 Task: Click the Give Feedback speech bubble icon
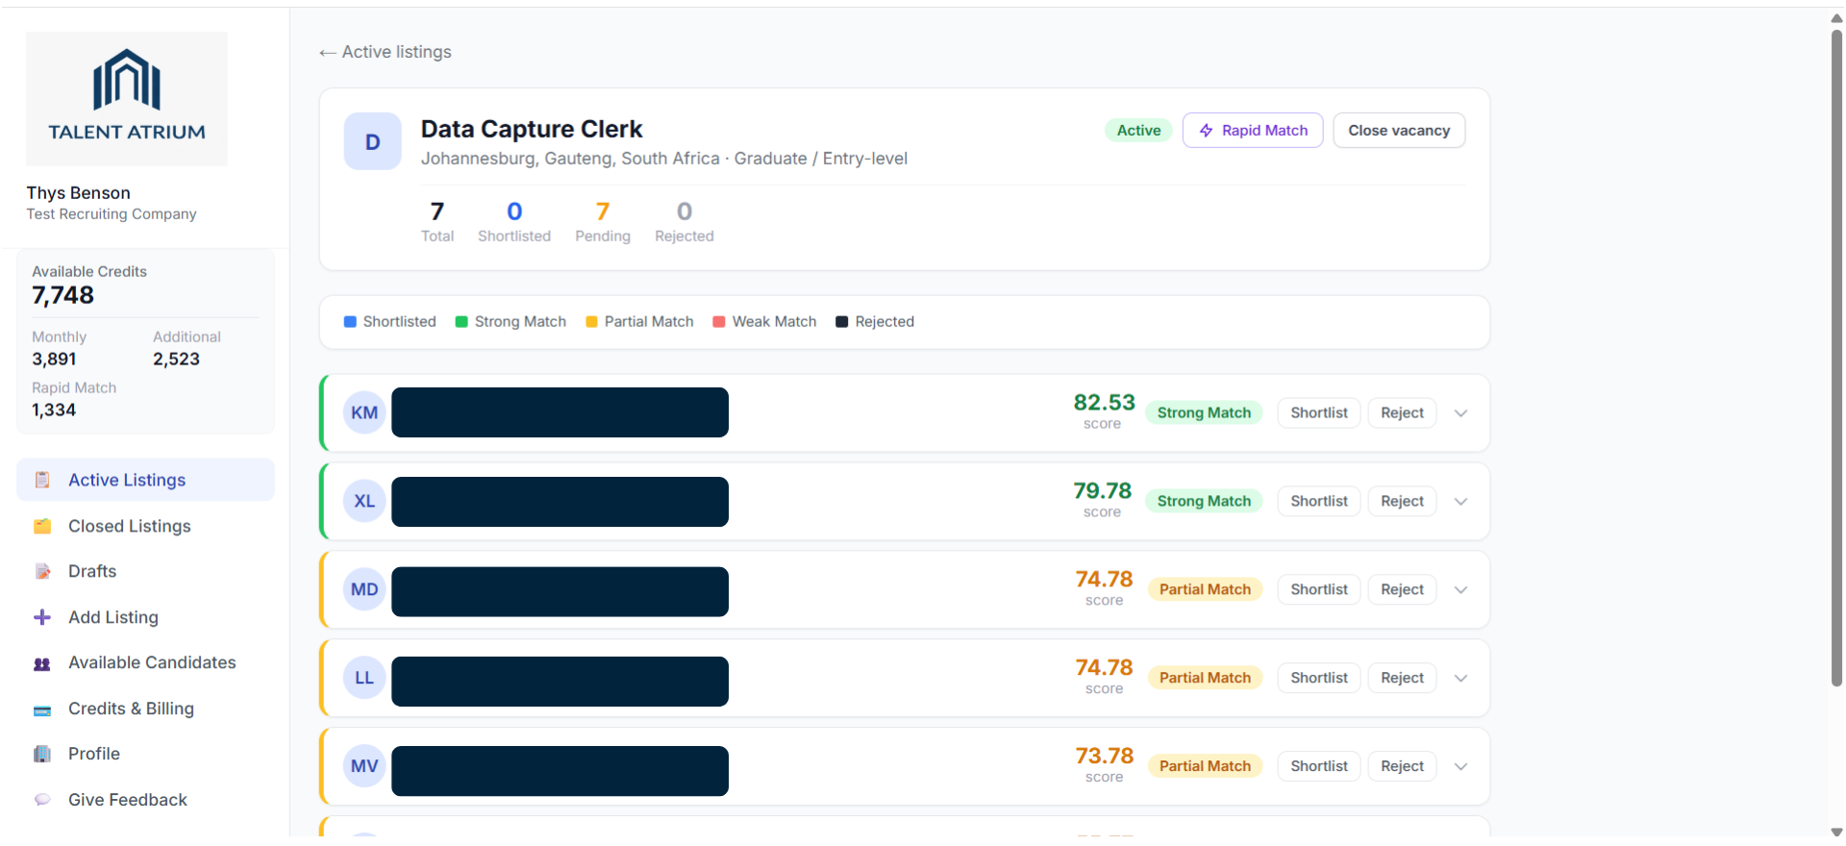coord(42,800)
